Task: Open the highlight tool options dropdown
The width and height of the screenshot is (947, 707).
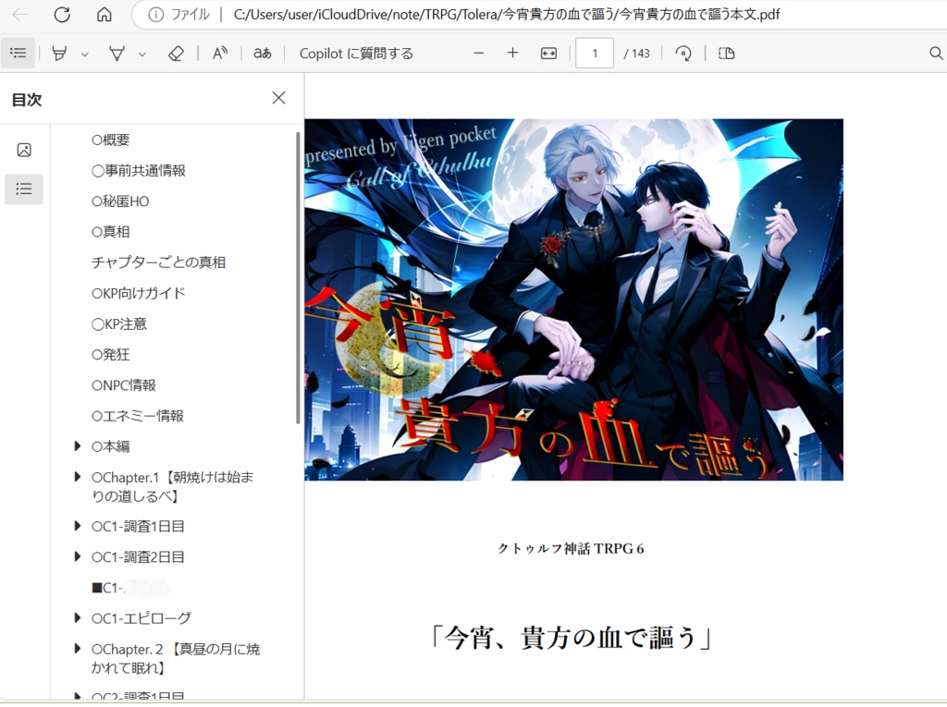Action: (84, 55)
